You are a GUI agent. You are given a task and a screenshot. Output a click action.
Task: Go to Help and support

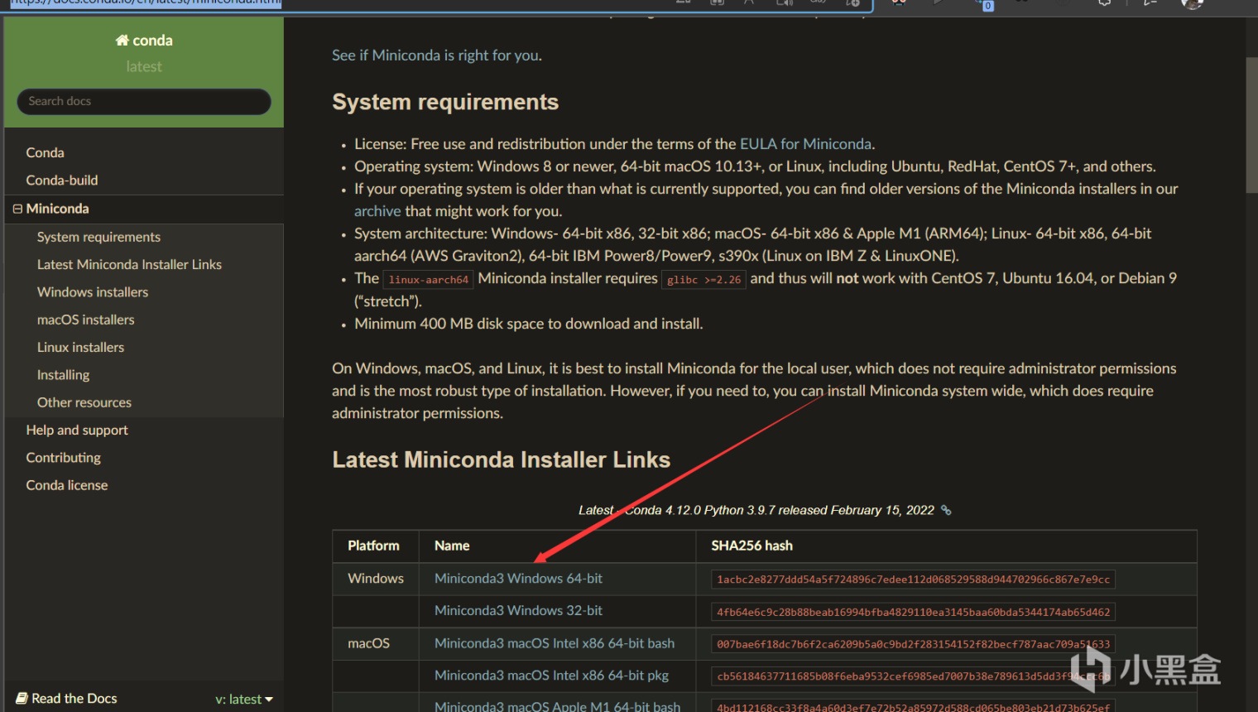click(77, 431)
